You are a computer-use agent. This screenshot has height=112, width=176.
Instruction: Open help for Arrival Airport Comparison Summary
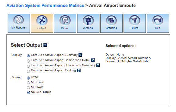click(x=98, y=65)
